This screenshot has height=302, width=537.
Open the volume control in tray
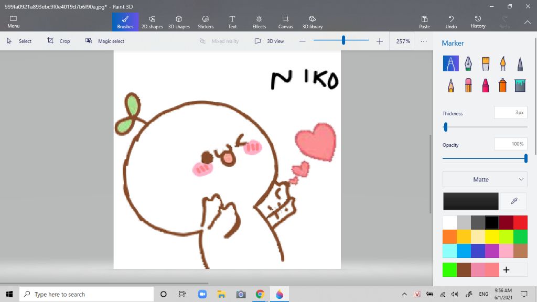pyautogui.click(x=455, y=294)
